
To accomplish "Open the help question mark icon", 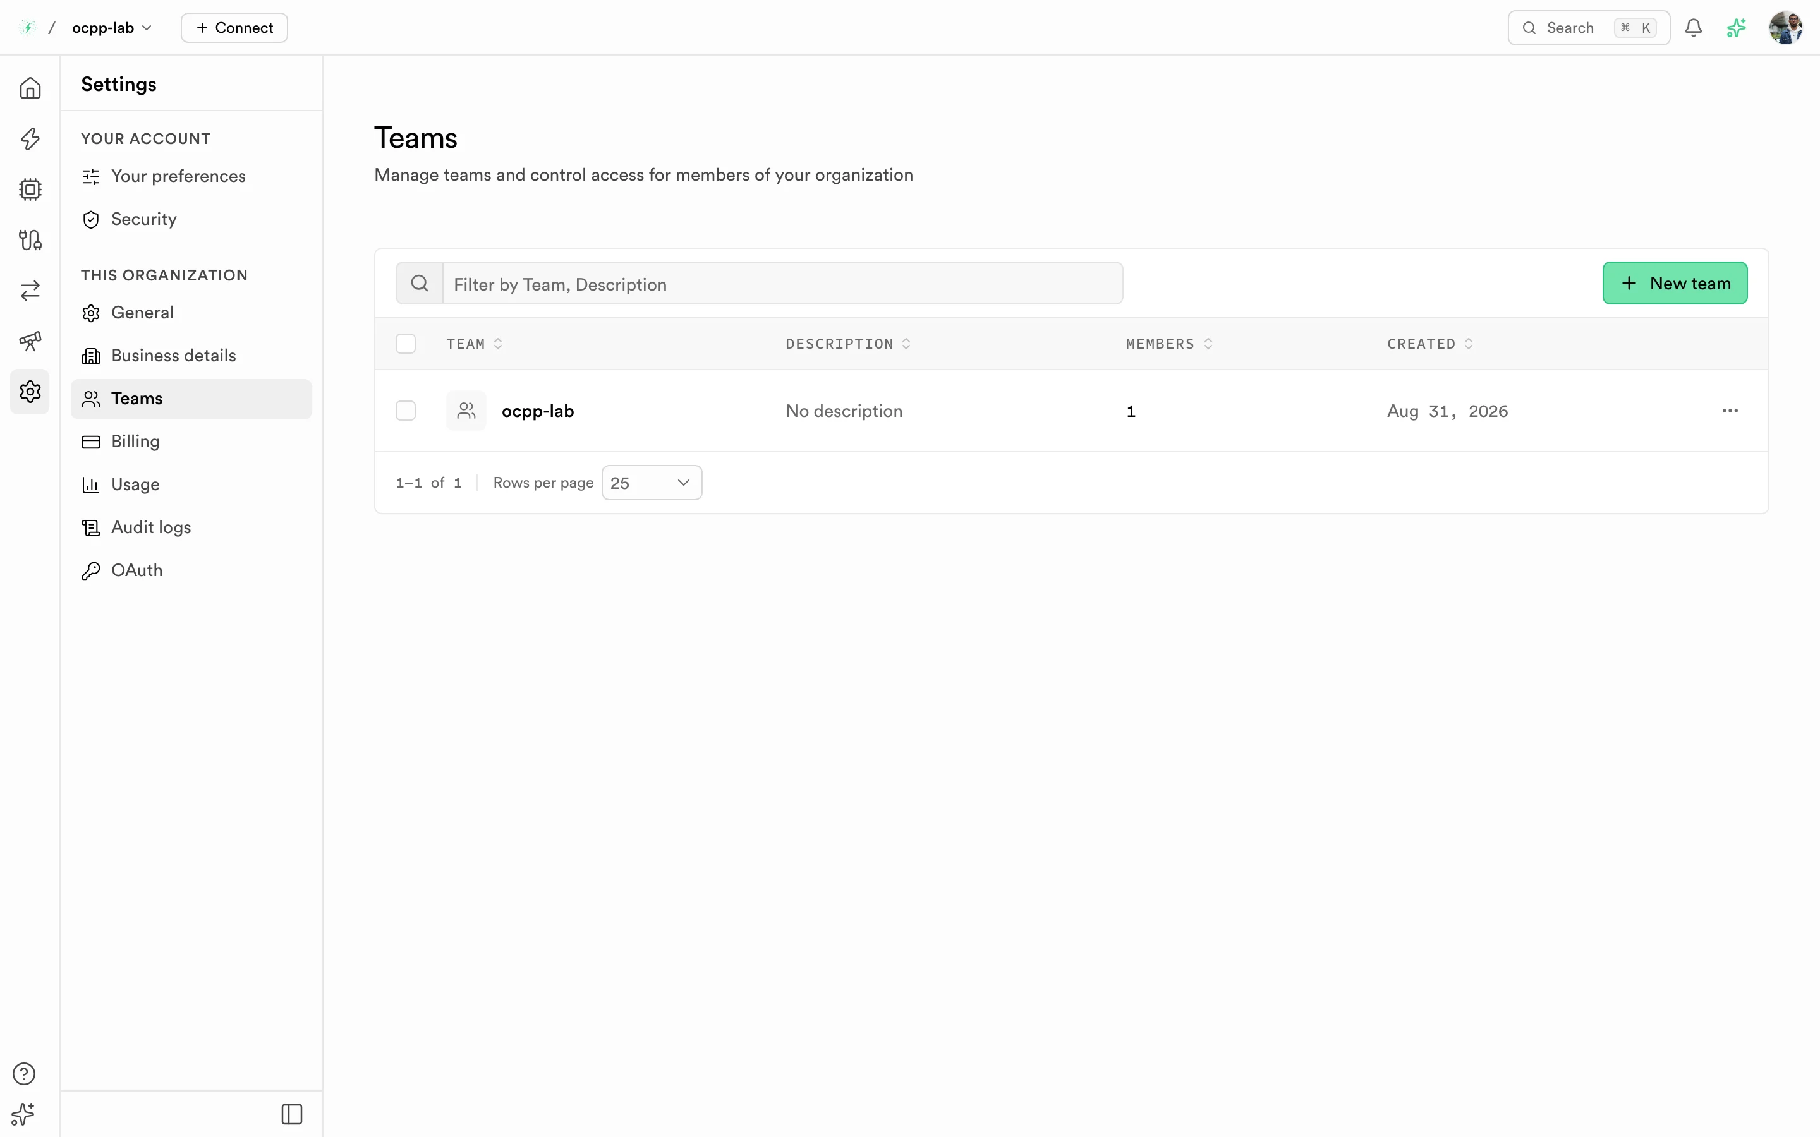I will (x=24, y=1073).
